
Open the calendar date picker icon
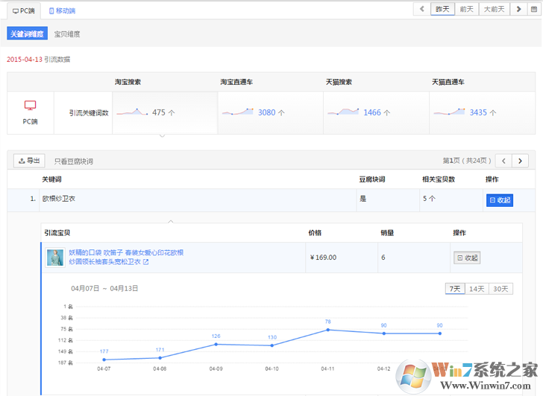click(x=533, y=9)
